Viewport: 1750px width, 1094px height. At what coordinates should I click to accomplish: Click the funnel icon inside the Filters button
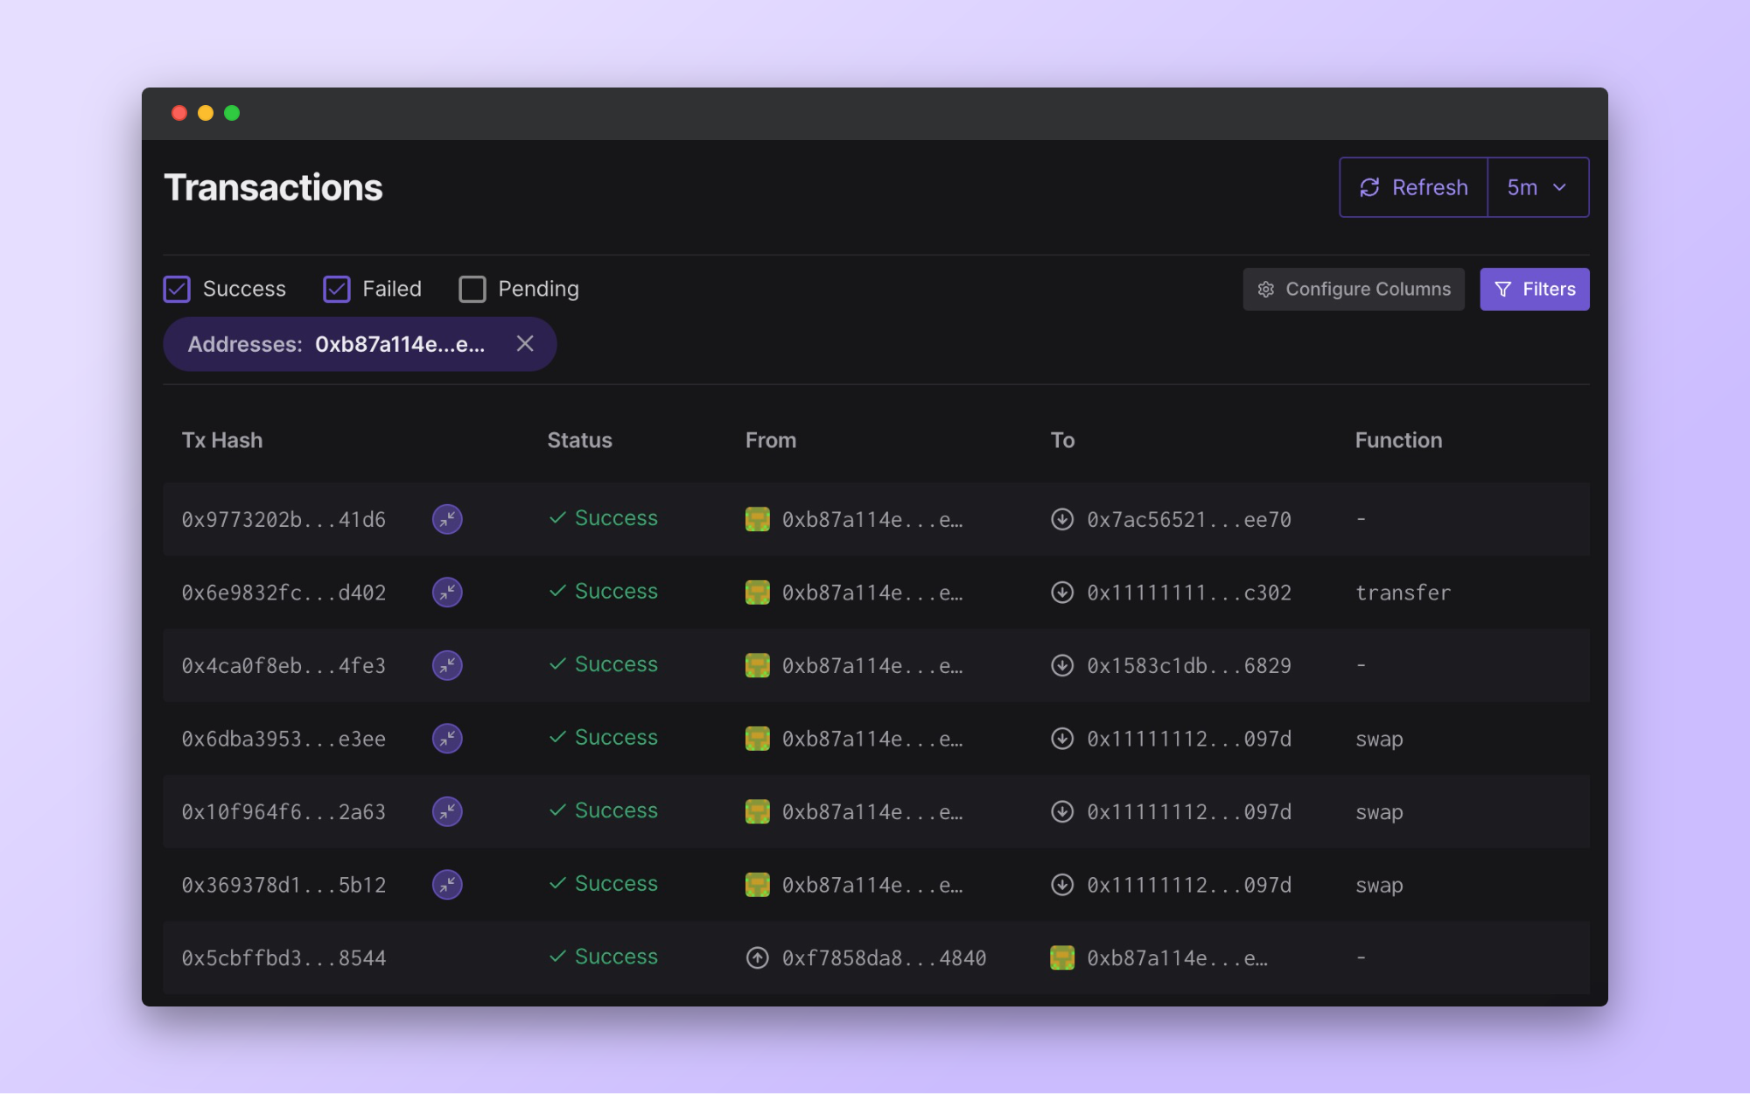(1503, 289)
